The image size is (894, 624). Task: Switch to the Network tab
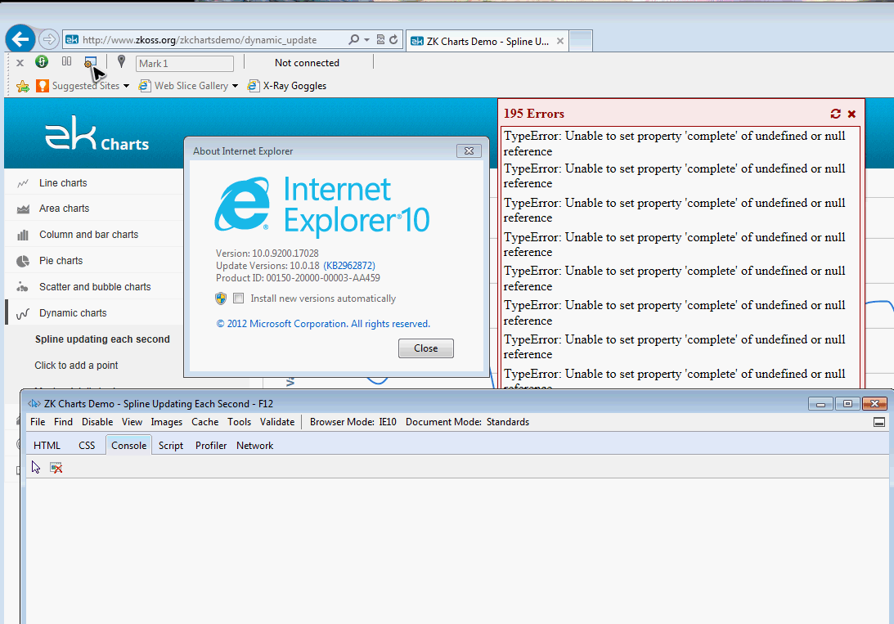(255, 446)
